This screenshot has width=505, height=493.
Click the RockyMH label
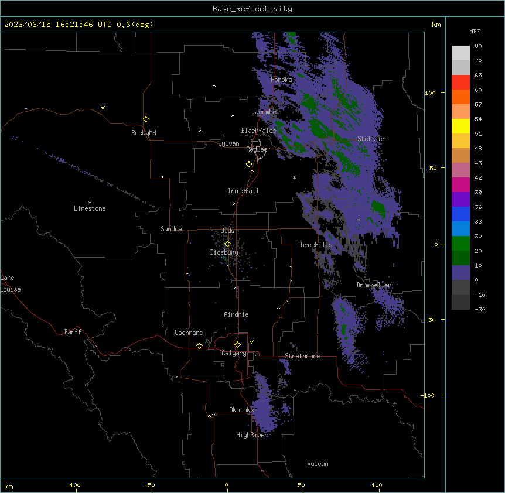pos(144,133)
